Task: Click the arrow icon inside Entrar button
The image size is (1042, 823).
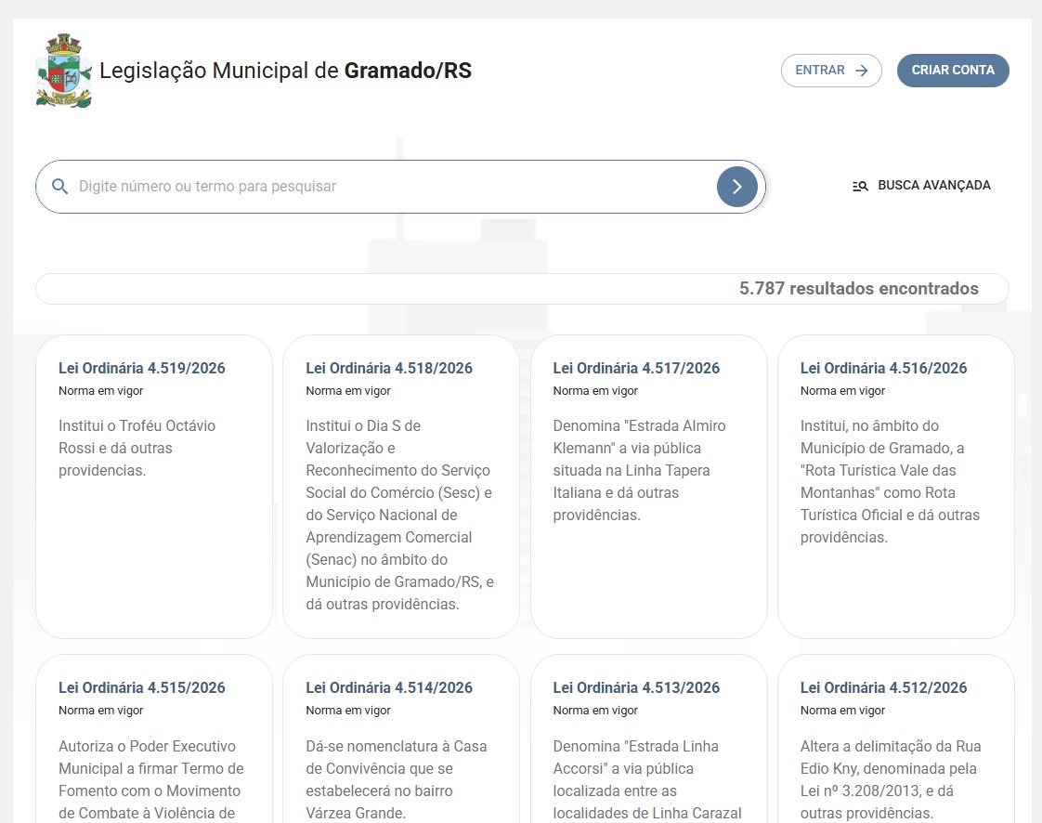Action: [861, 71]
